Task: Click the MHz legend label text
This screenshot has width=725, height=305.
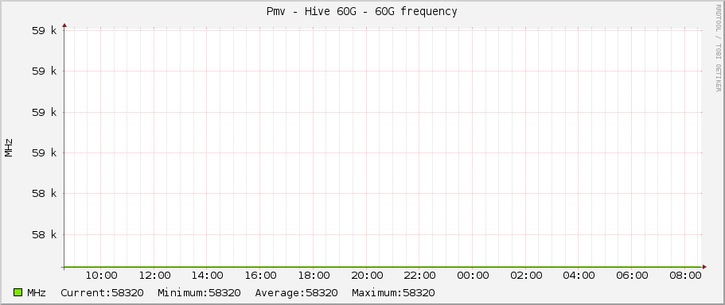Action: (x=37, y=293)
